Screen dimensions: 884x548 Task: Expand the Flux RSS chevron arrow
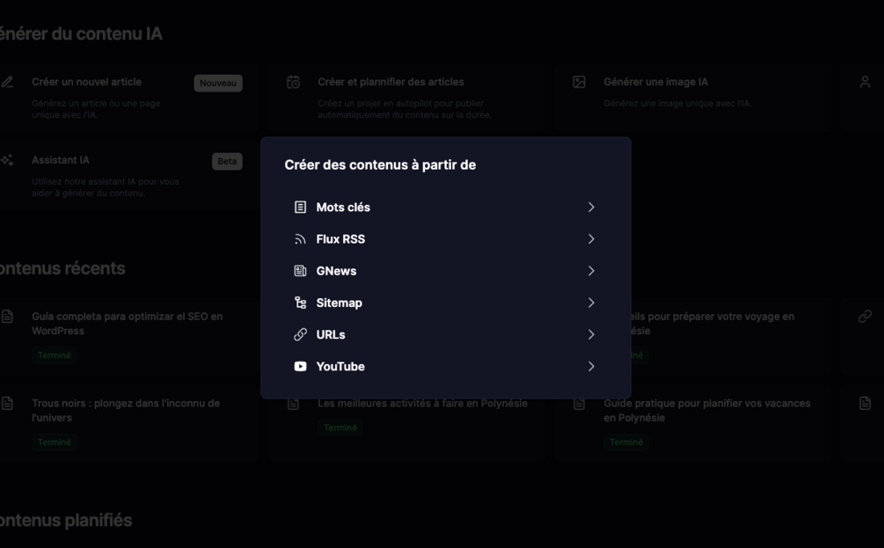(591, 239)
